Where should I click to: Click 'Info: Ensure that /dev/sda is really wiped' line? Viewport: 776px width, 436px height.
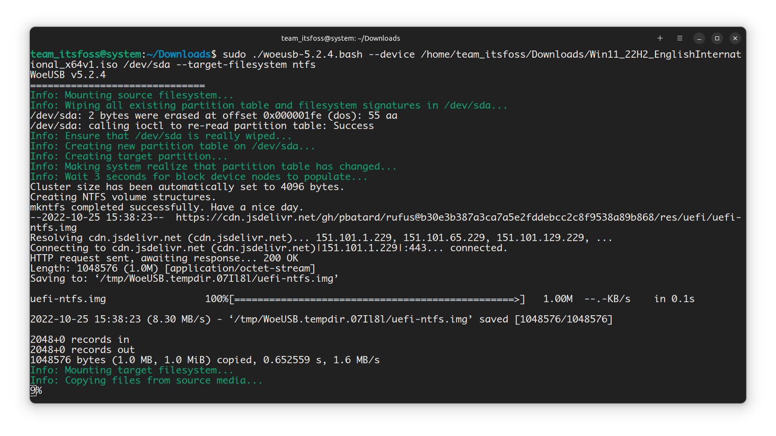[161, 136]
